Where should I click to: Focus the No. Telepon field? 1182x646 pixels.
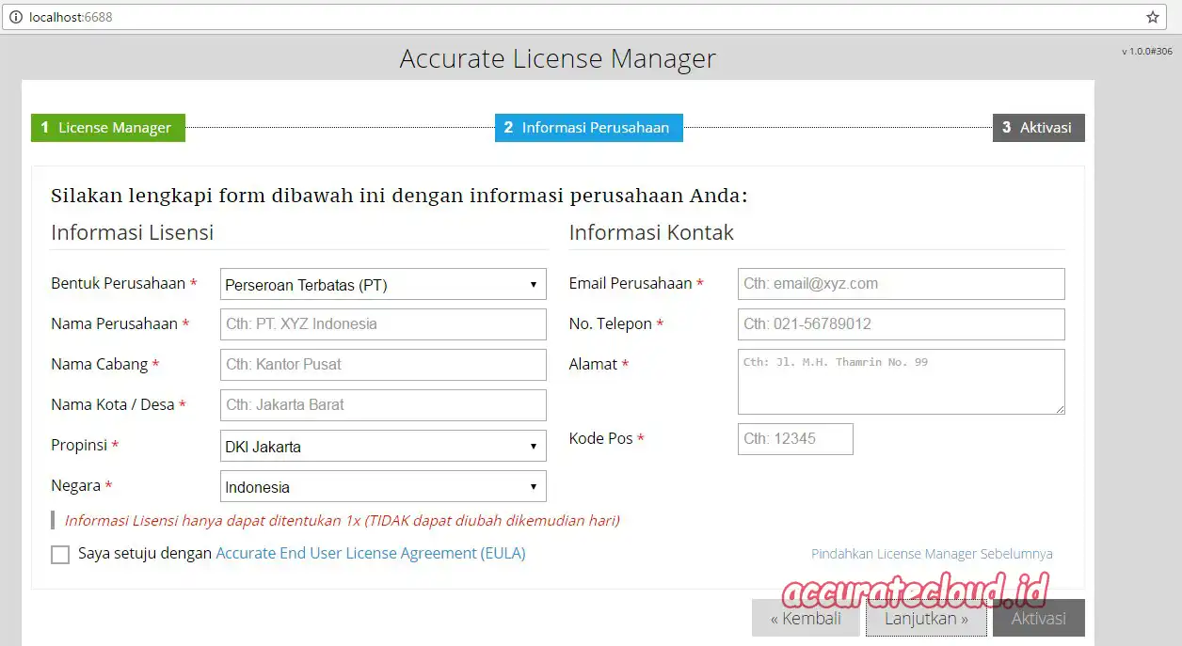[902, 324]
